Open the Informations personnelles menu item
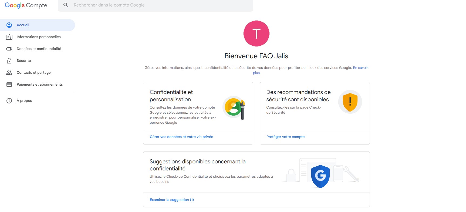This screenshot has height=212, width=466. pyautogui.click(x=39, y=37)
